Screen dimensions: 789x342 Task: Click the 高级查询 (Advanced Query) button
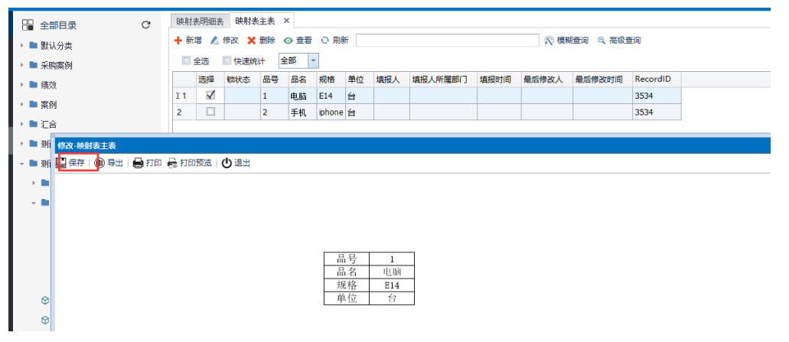[x=619, y=41]
